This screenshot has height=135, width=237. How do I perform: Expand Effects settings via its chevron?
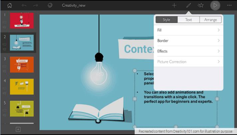tap(219, 51)
